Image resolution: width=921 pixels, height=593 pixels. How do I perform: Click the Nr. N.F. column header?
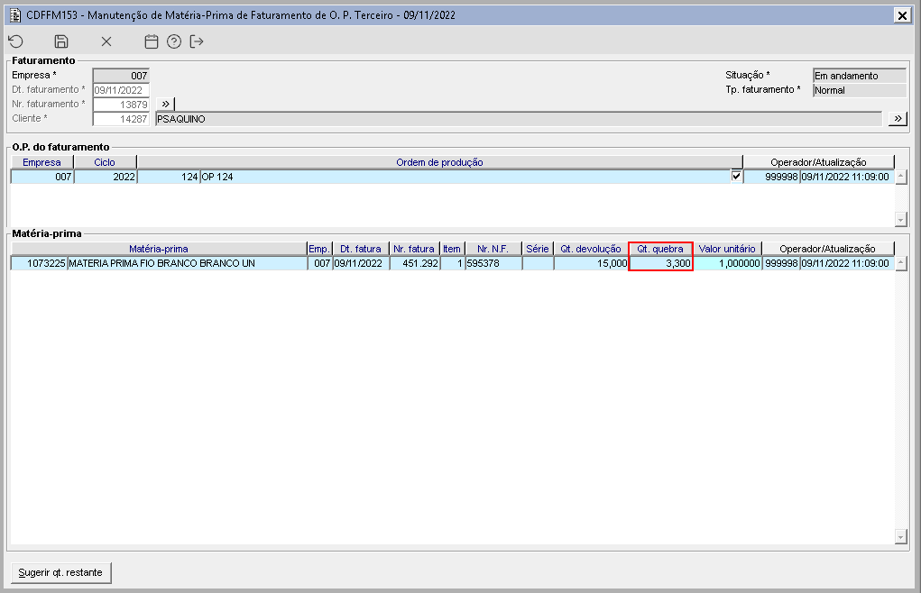(x=493, y=249)
